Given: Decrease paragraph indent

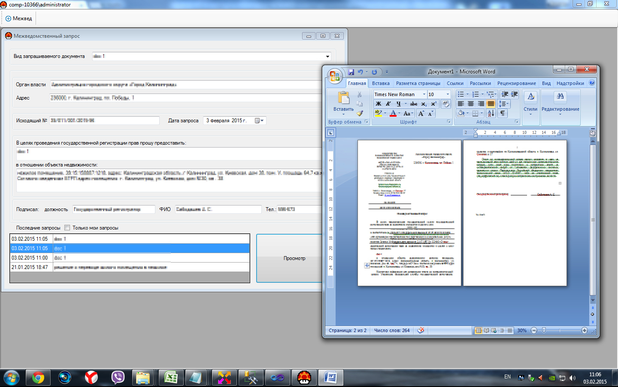Looking at the screenshot, I should click(505, 94).
